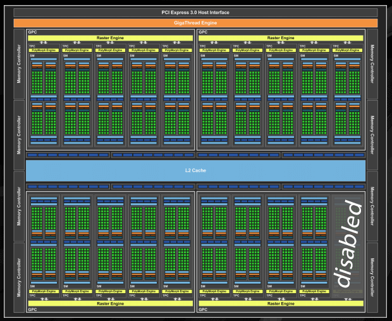Click the bottom-right GPC Raster Engine bar
This screenshot has width=392, height=321.
[x=281, y=303]
